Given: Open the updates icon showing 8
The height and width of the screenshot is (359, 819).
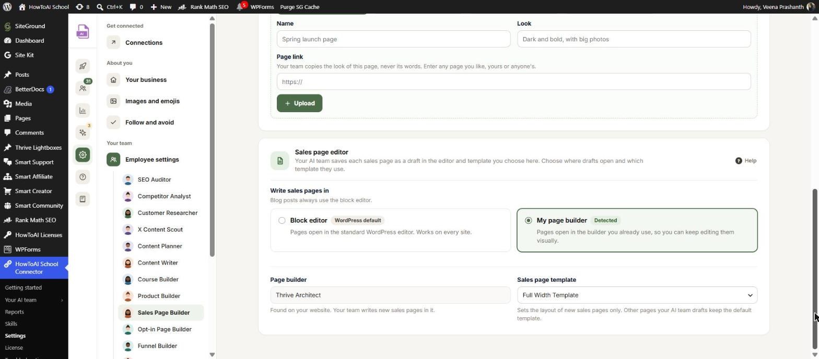Looking at the screenshot, I should [82, 7].
